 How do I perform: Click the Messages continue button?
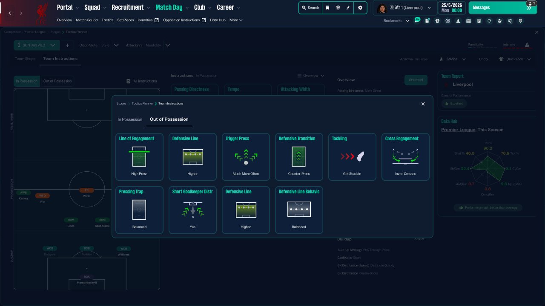503,8
